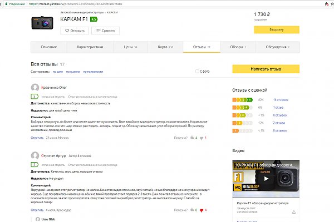334x222 pixels.
Task: Click the КАРКАМ F1 product thumbnail image
Action: [42, 23]
